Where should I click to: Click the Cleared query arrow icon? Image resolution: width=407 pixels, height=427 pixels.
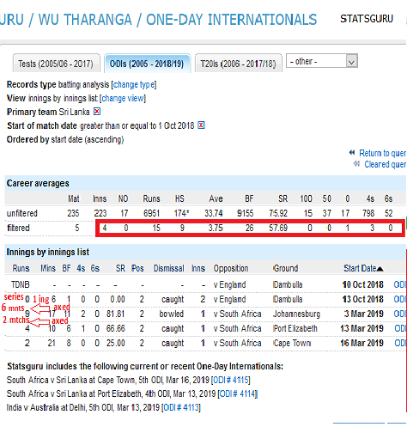click(x=356, y=164)
